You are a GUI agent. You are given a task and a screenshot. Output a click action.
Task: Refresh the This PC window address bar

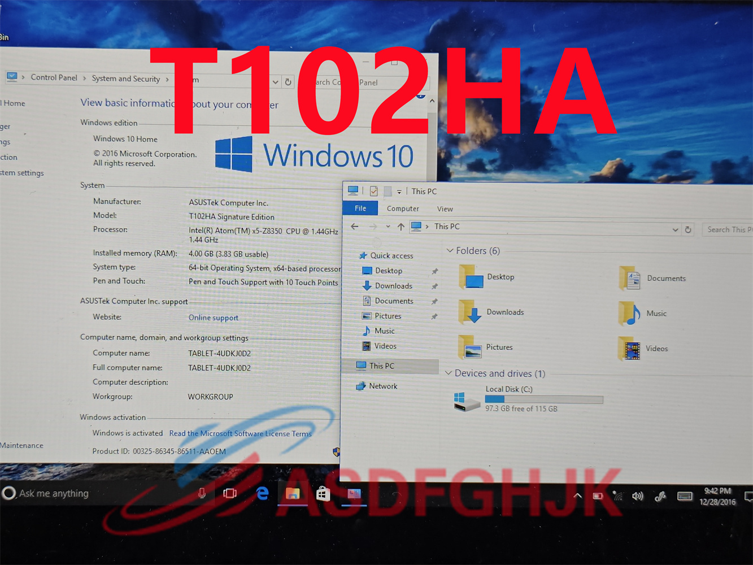(x=688, y=229)
